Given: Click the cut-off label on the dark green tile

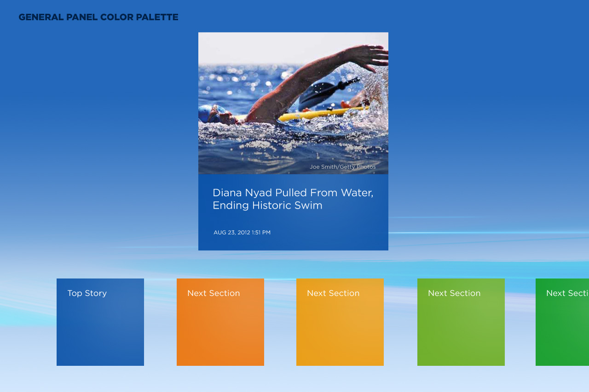Looking at the screenshot, I should [x=567, y=293].
